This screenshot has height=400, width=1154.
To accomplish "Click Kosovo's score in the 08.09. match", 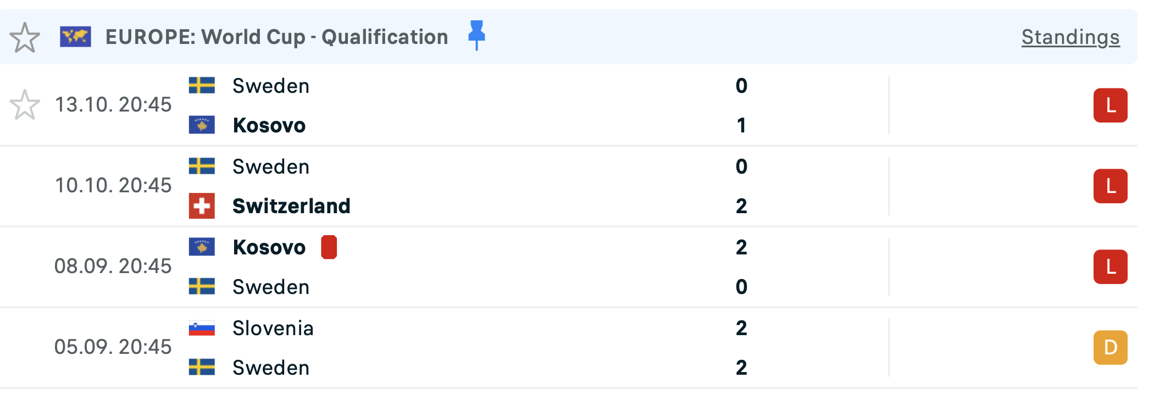I will point(741,247).
